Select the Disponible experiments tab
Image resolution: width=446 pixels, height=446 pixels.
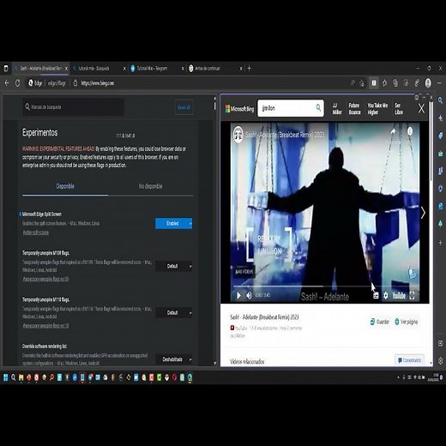pos(65,186)
